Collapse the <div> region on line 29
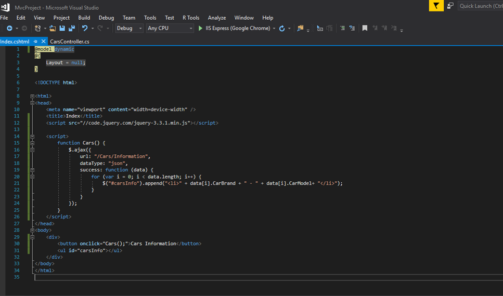 [x=32, y=237]
